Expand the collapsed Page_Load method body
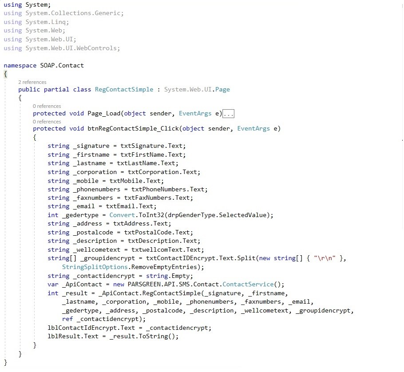404x372 pixels. click(x=228, y=114)
